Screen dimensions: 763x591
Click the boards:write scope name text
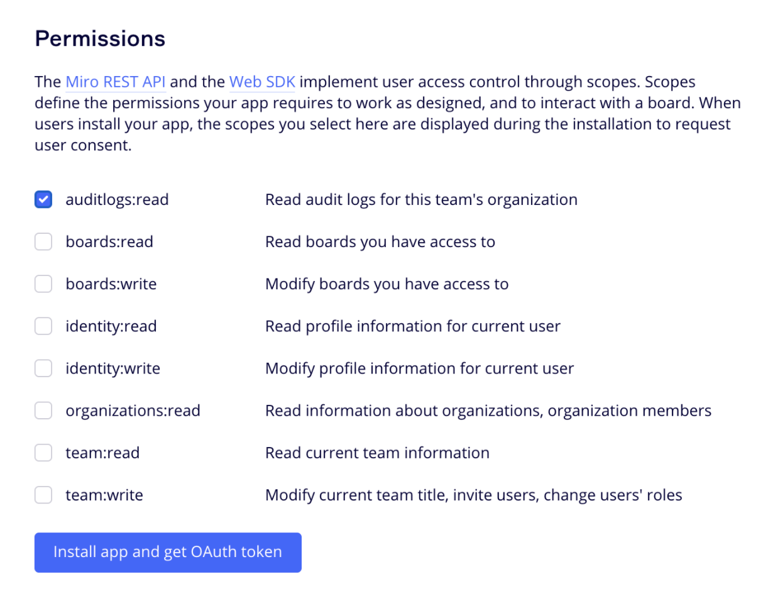pyautogui.click(x=111, y=284)
